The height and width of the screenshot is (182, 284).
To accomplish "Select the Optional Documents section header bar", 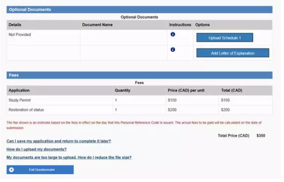I will (x=139, y=9).
